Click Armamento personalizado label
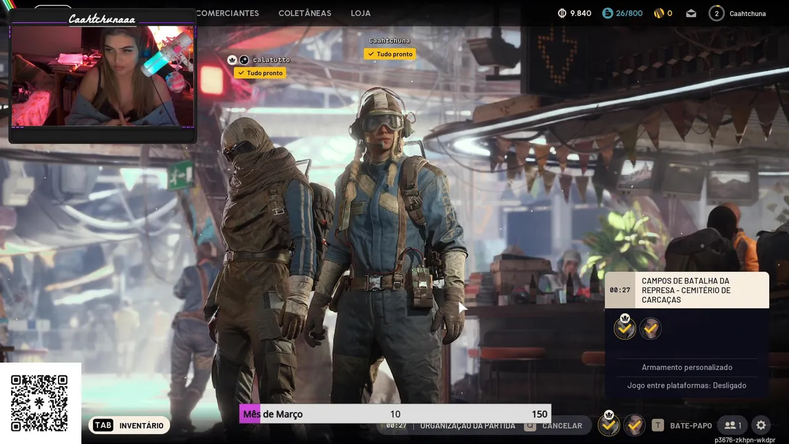Image resolution: width=789 pixels, height=444 pixels. (687, 368)
